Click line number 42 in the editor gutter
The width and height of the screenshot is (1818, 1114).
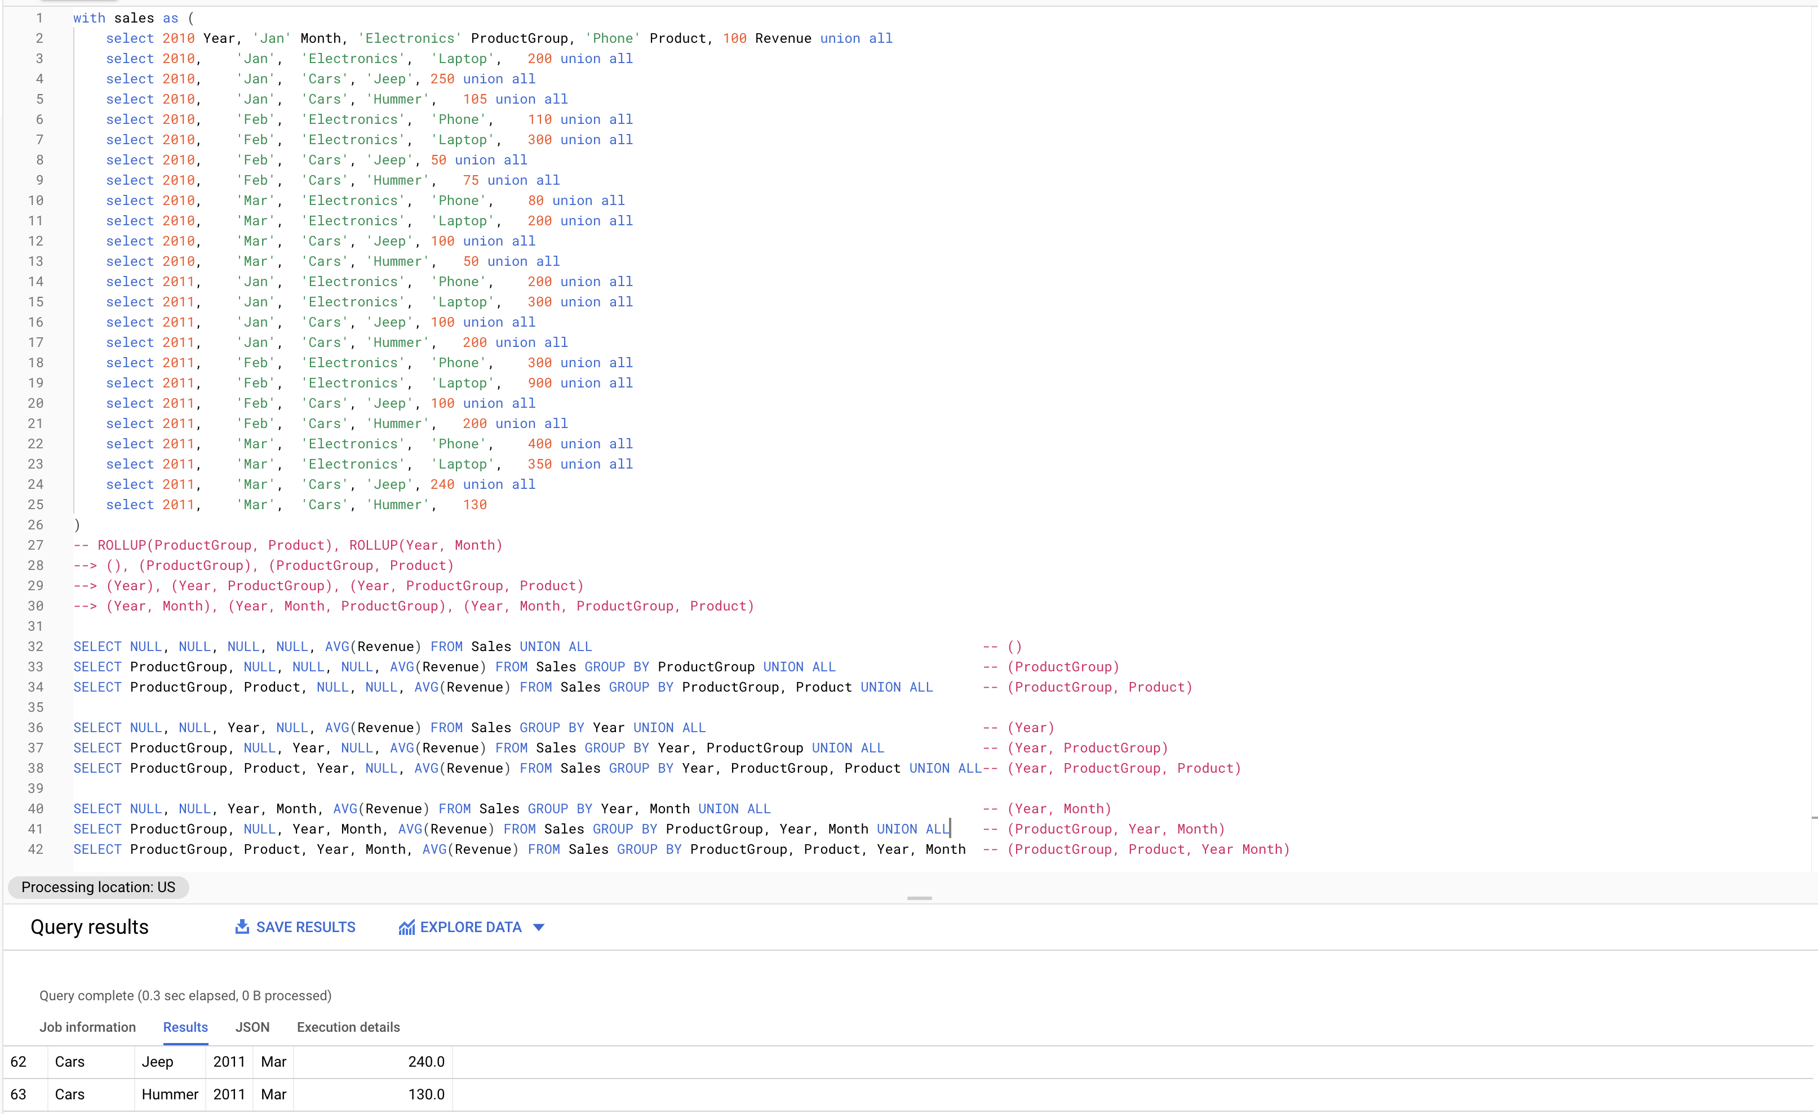pos(36,849)
